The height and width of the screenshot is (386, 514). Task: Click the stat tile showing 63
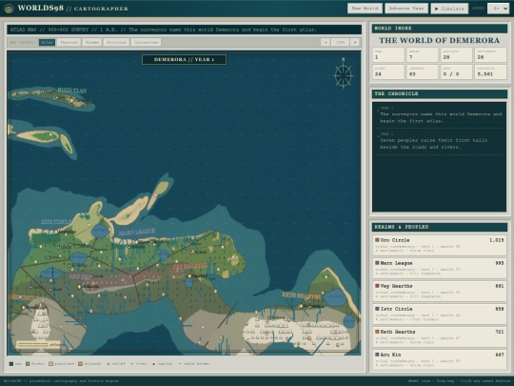[x=423, y=71]
